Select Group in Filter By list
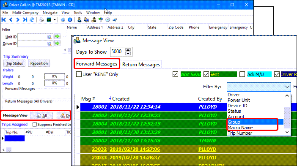Image resolution: width=297 pixels, height=166 pixels. 256,122
